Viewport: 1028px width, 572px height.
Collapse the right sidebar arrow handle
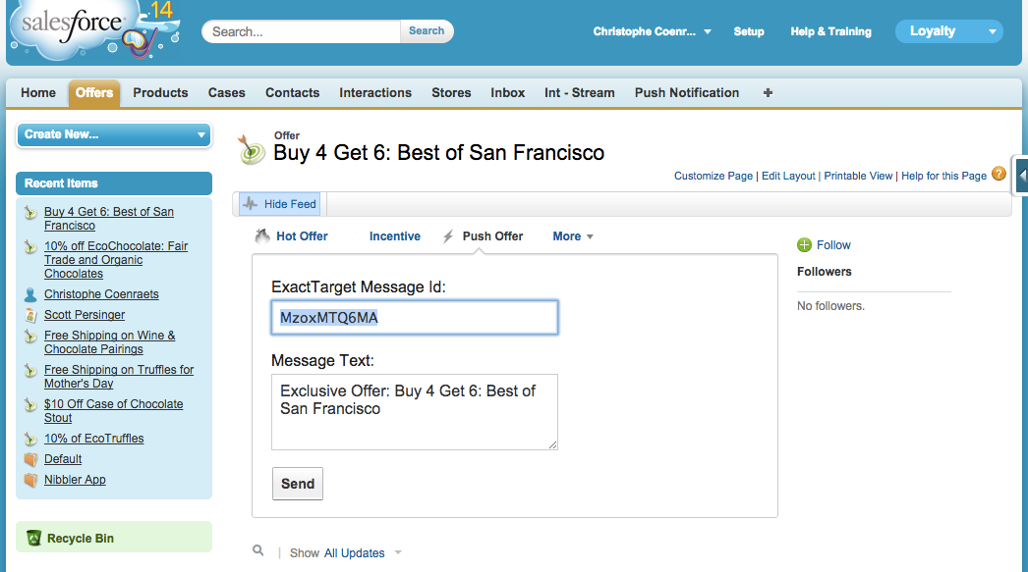[1021, 176]
